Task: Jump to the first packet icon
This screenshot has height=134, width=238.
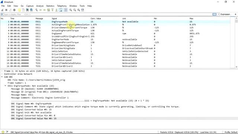Action: [52, 10]
